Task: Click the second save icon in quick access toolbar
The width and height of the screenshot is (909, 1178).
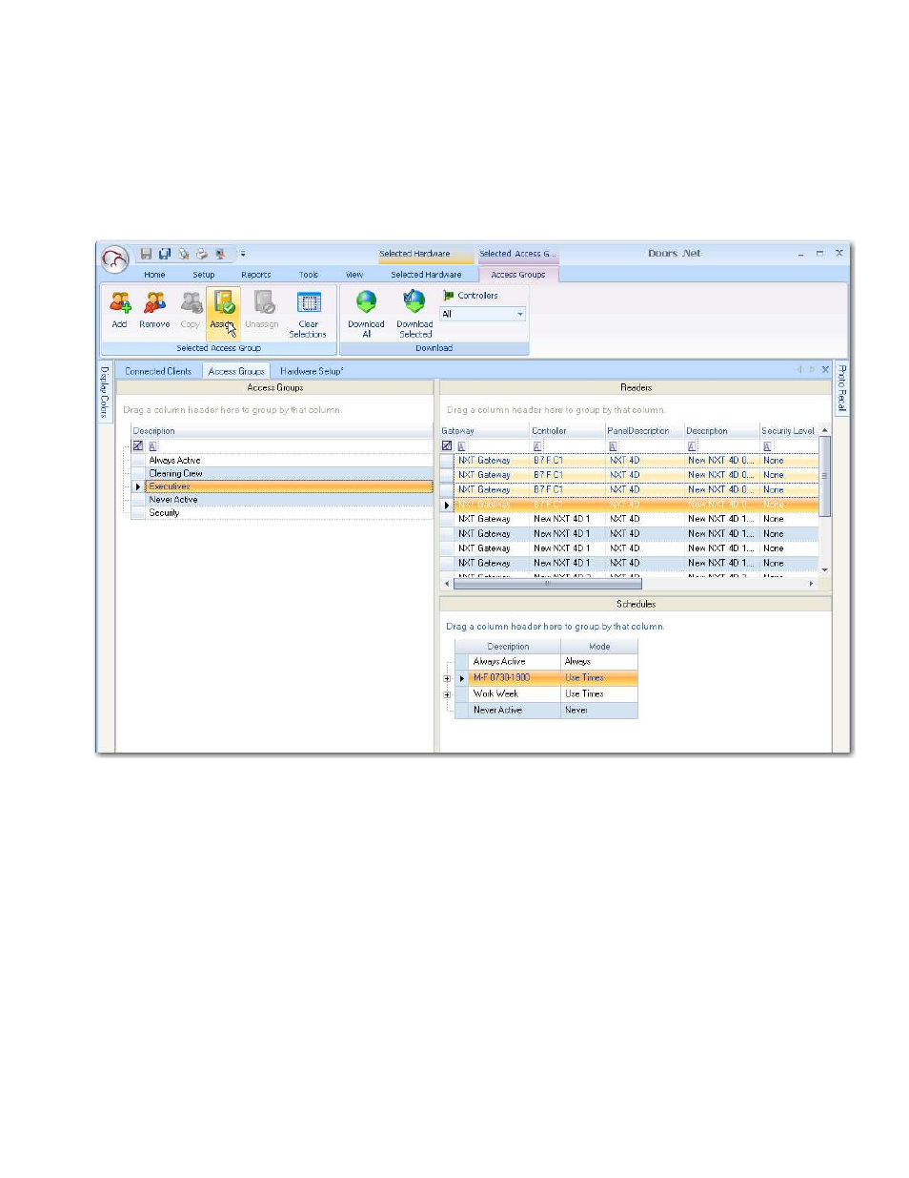Action: tap(164, 254)
